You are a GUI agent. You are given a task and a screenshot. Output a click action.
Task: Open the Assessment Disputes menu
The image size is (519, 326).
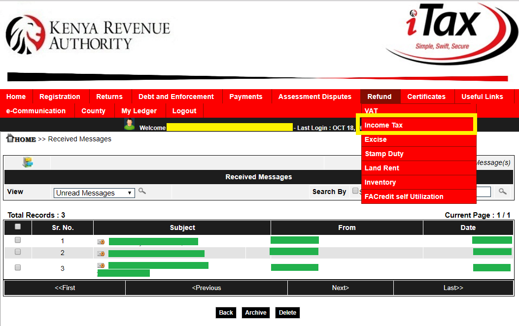pos(315,97)
